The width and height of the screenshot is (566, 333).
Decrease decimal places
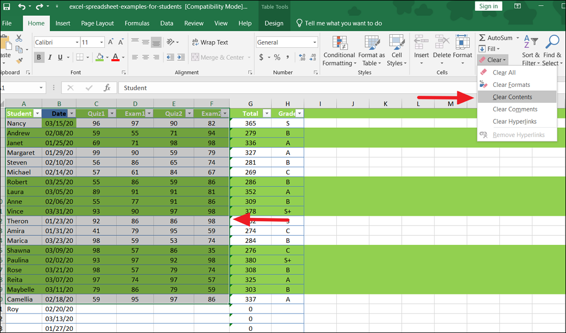312,58
